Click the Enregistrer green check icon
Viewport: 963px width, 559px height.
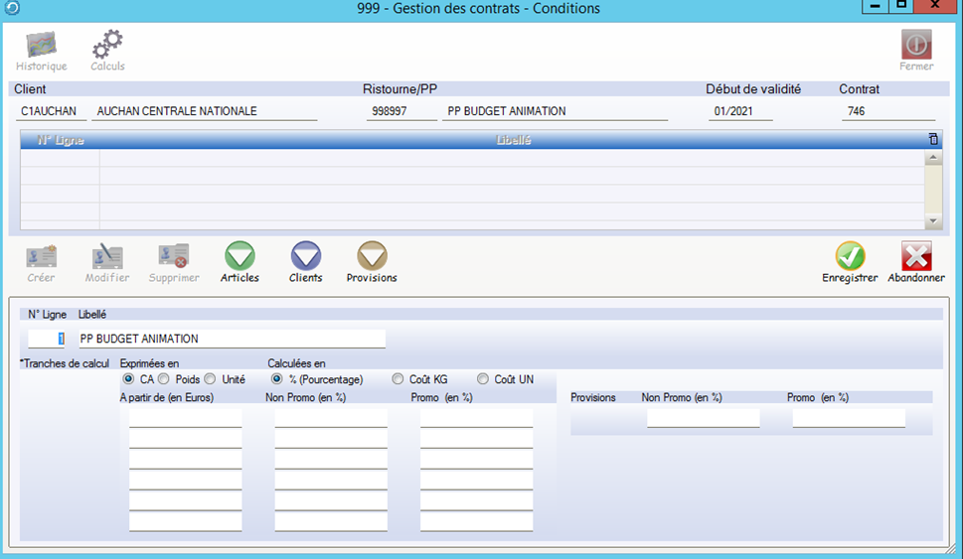(850, 257)
